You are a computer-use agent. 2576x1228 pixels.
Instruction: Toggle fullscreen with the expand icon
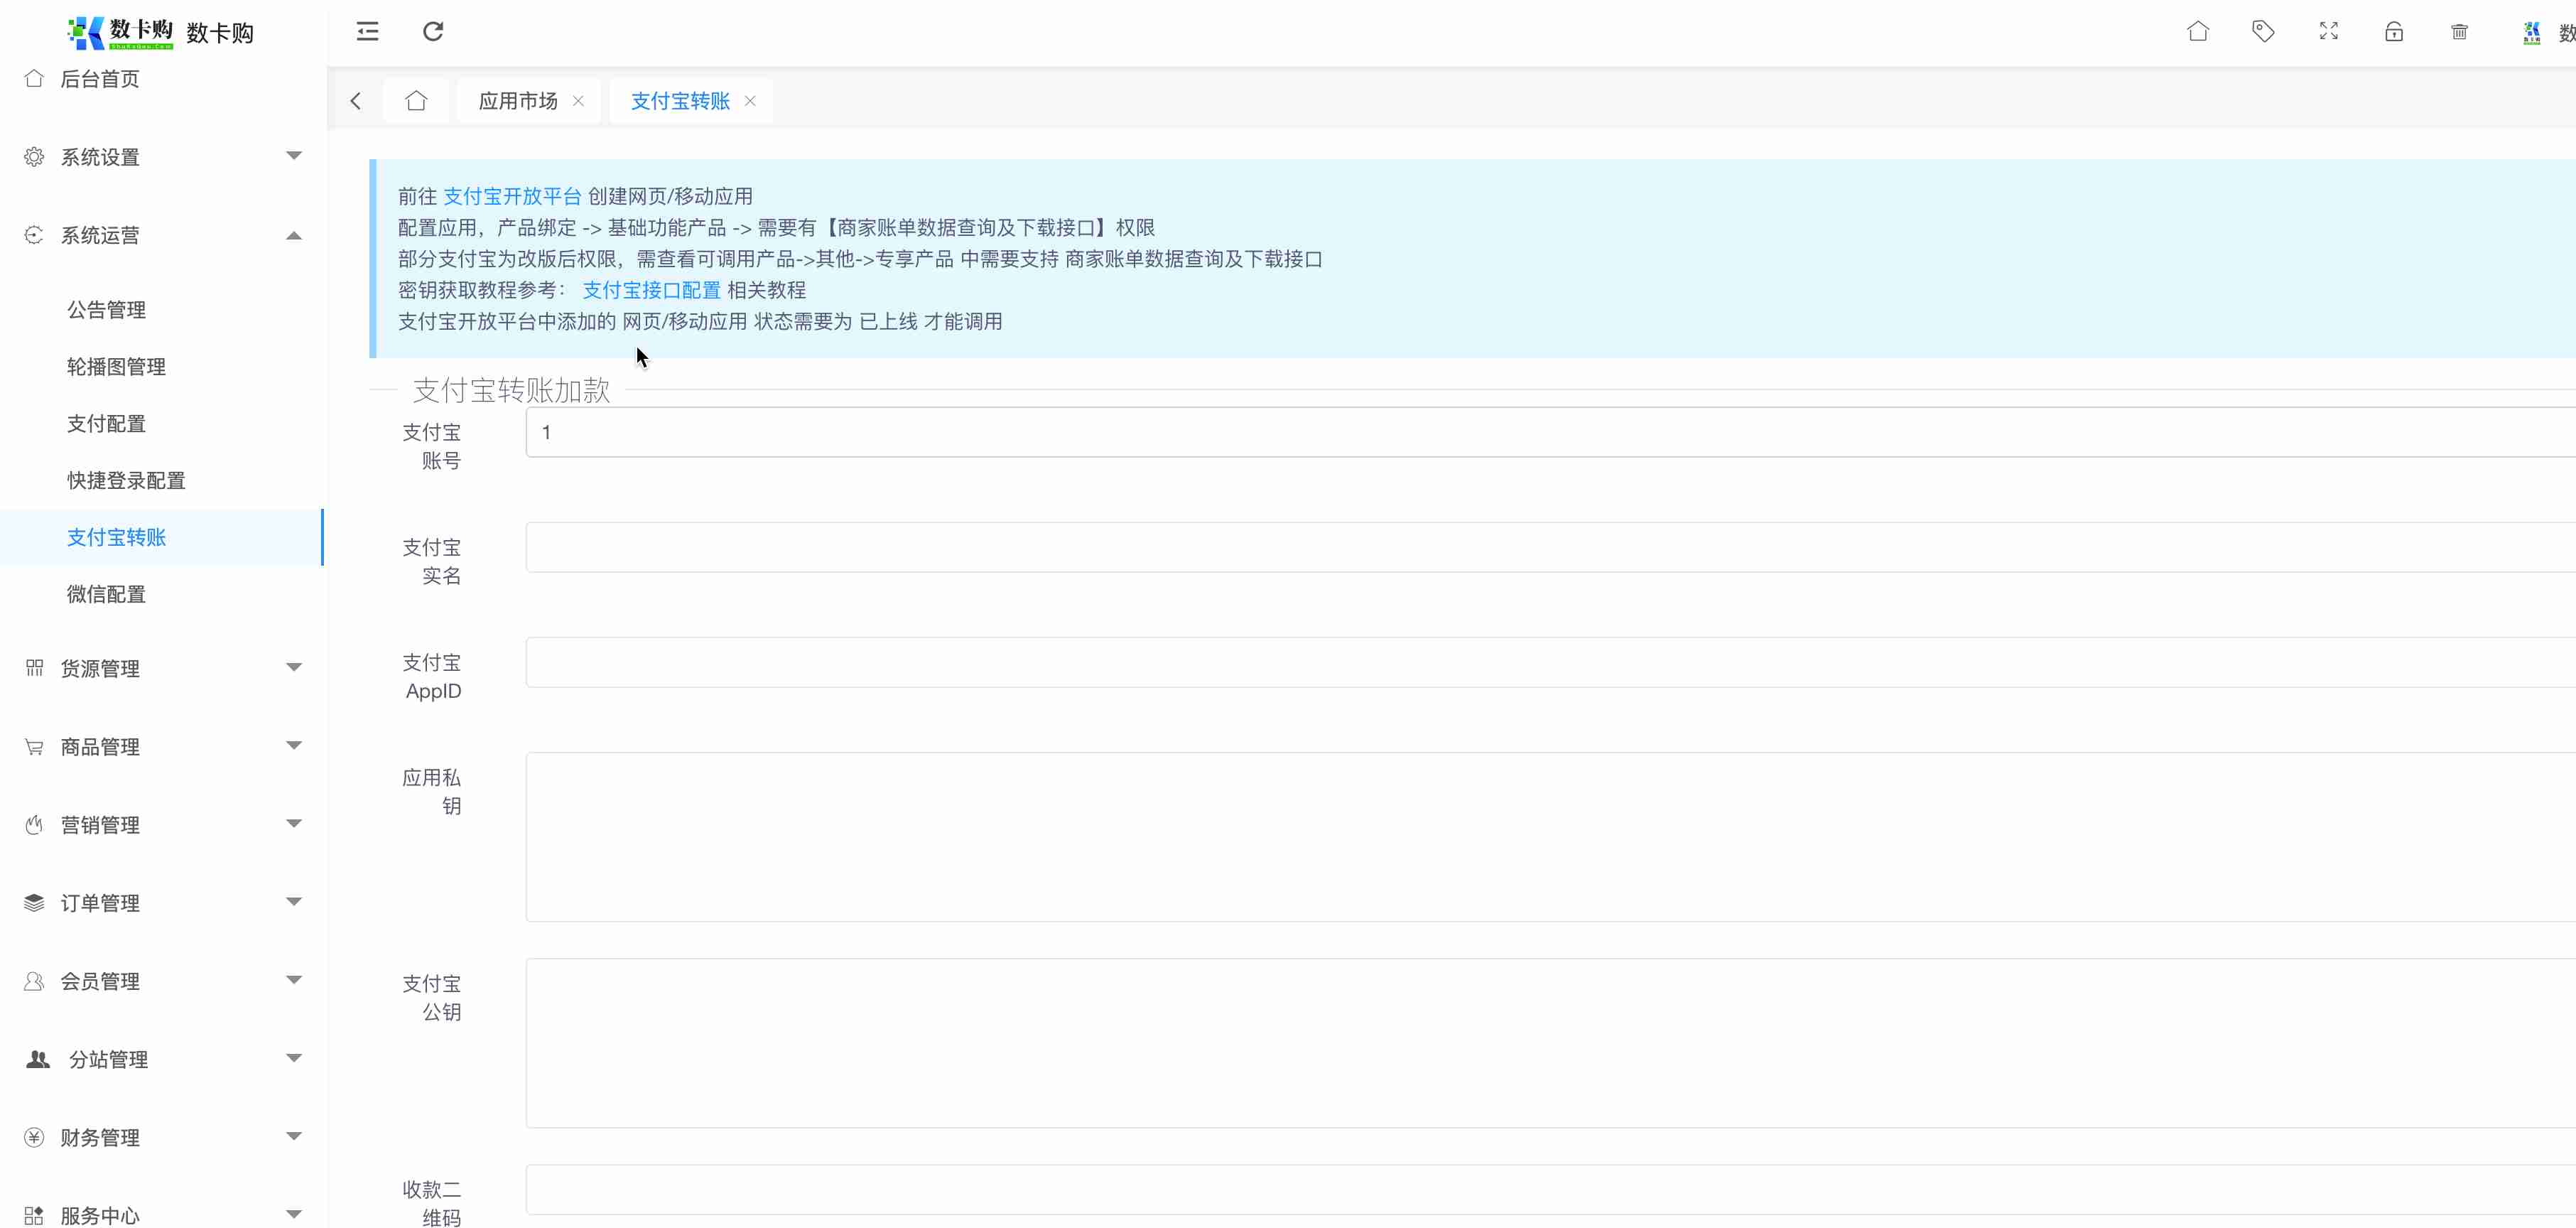(2328, 32)
